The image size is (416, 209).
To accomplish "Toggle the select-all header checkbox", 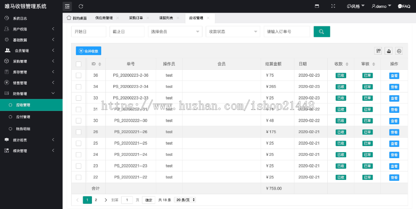I will coord(79,64).
